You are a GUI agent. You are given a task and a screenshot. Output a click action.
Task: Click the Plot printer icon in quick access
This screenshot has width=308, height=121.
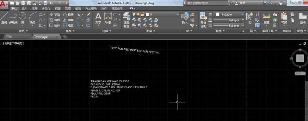pyautogui.click(x=45, y=3)
